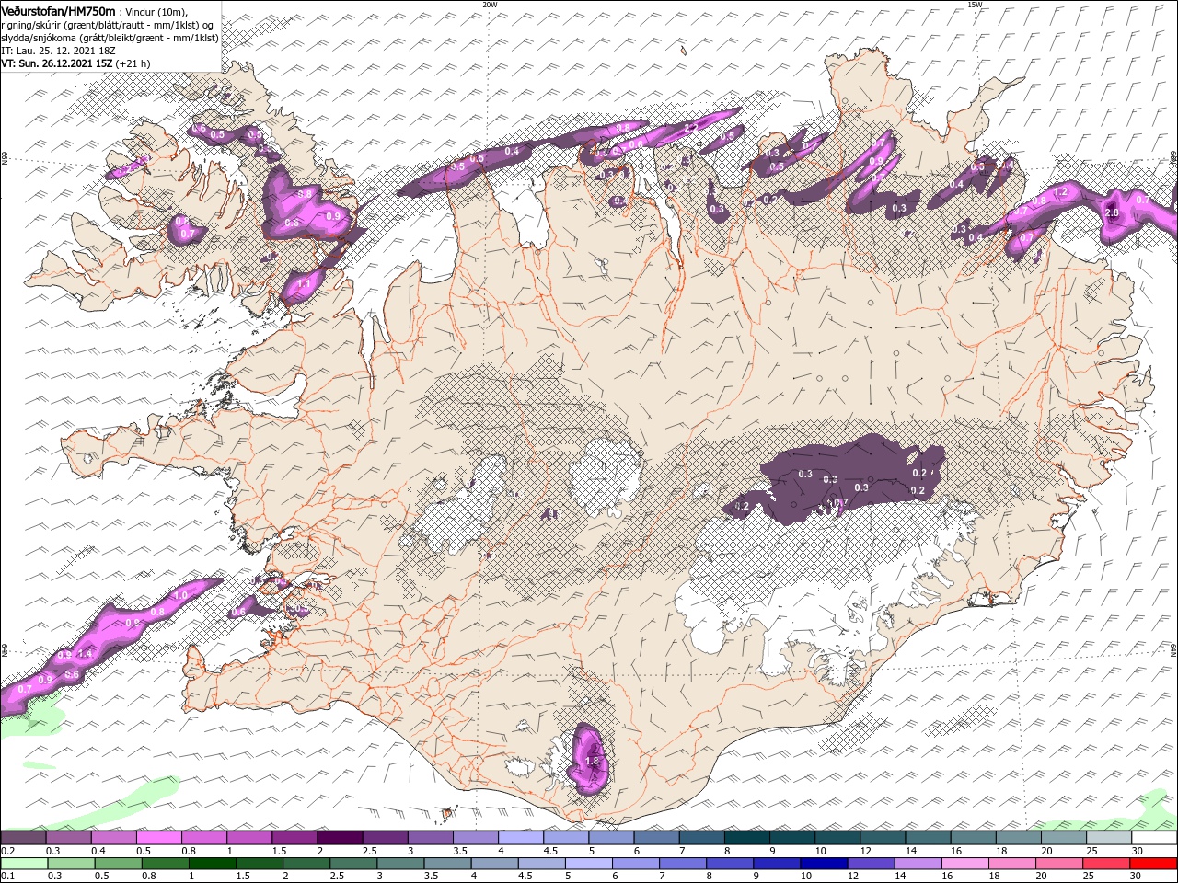This screenshot has height=883, width=1178.
Task: Click the Veðurstofan/HM750m title text
Action: (x=58, y=10)
